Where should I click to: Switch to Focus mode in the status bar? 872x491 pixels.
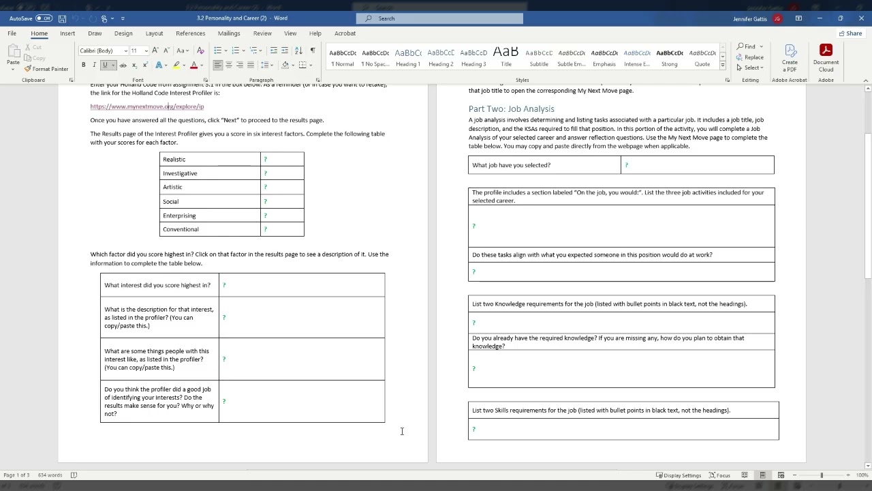click(x=719, y=475)
